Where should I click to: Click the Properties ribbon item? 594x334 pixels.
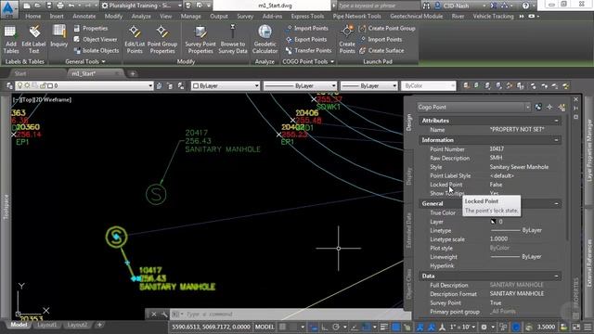click(91, 29)
